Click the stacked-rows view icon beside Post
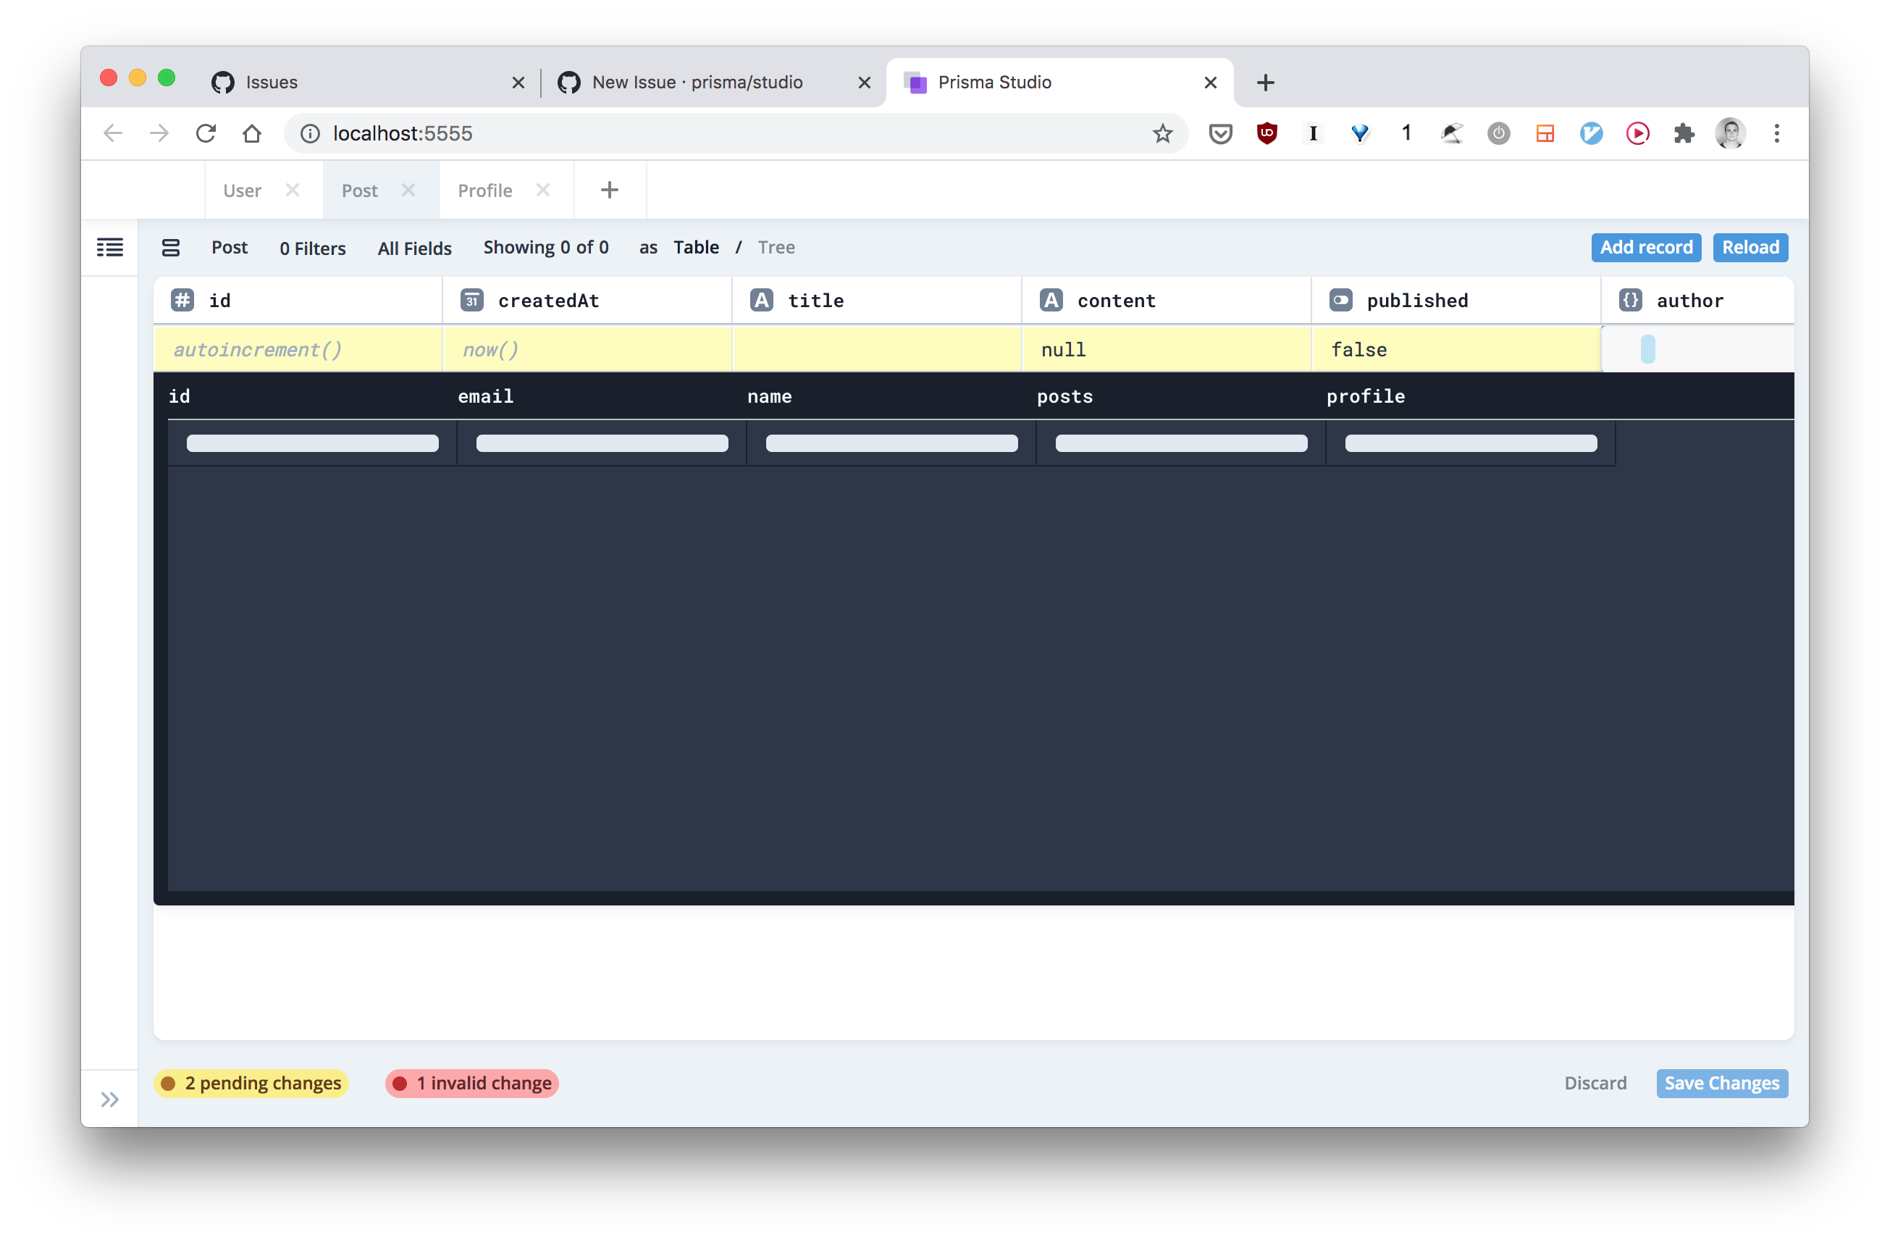This screenshot has width=1890, height=1243. click(170, 247)
